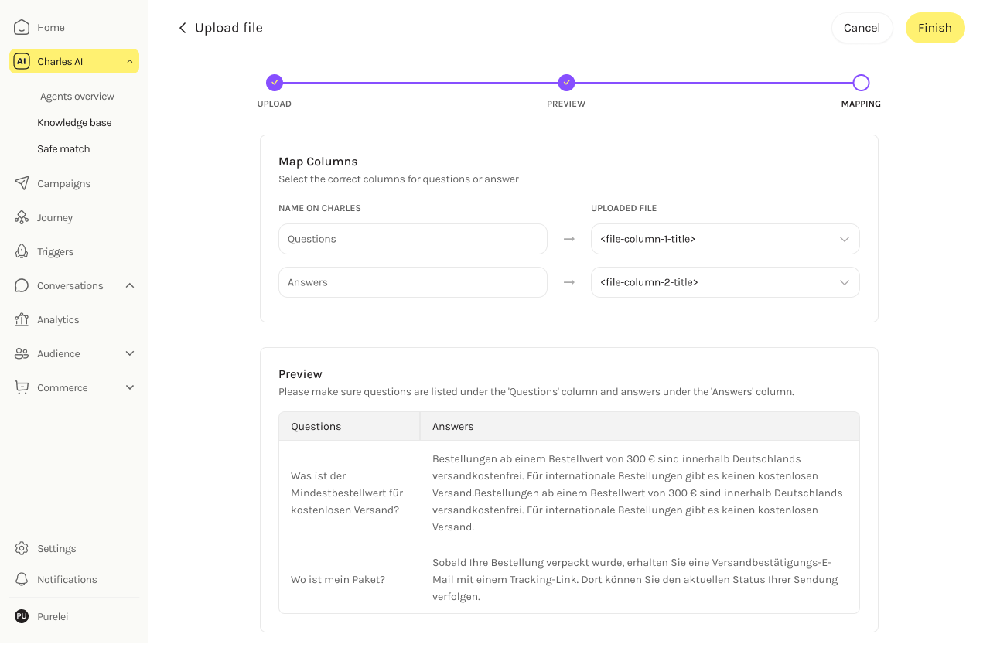Image resolution: width=990 pixels, height=651 pixels.
Task: Click the Journey nodes icon
Action: tap(22, 218)
